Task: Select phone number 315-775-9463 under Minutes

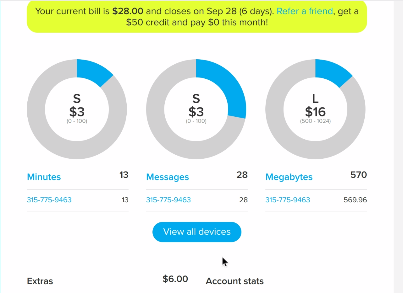Action: 49,200
